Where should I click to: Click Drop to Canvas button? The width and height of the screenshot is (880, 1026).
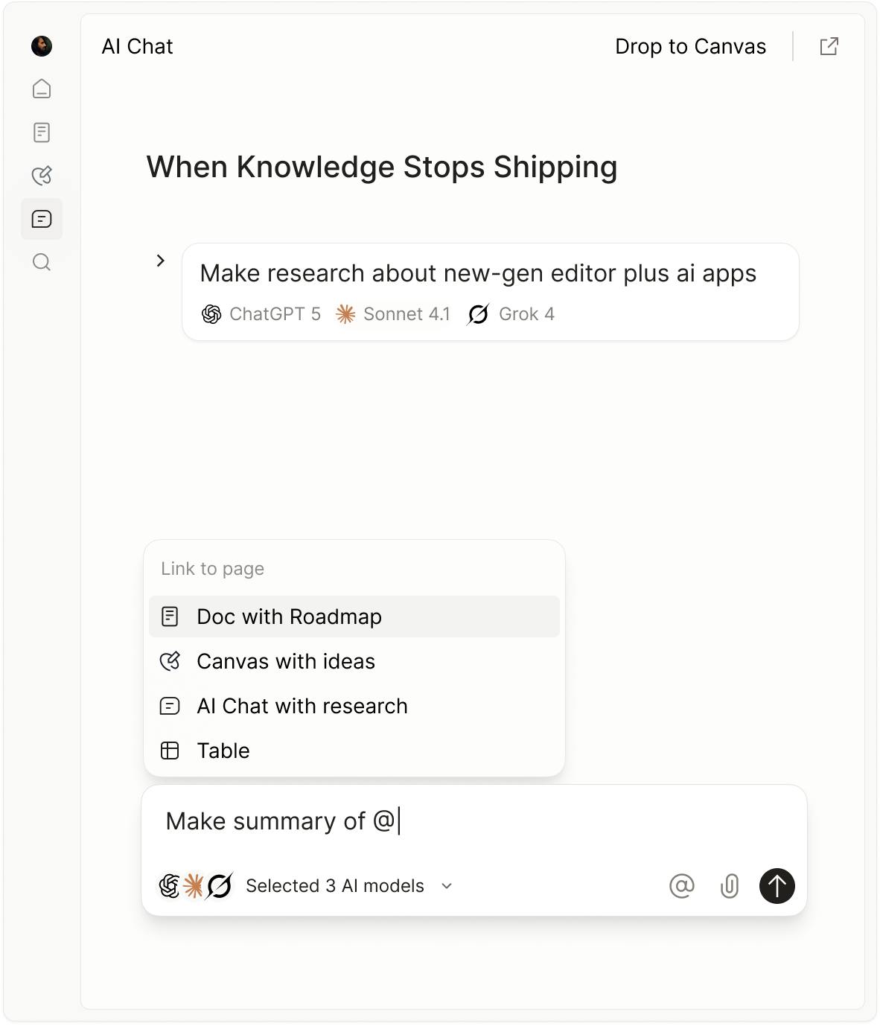point(690,46)
